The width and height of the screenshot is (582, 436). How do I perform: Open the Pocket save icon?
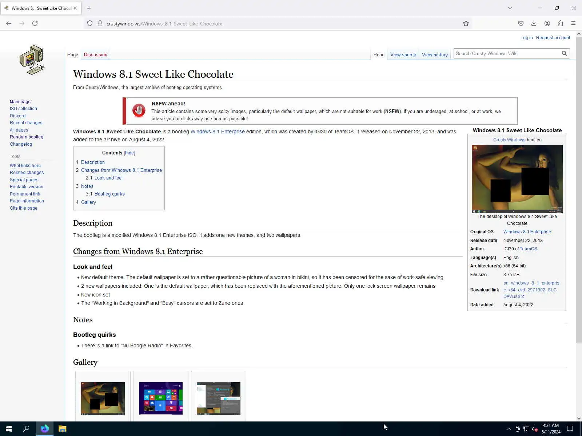click(x=521, y=23)
